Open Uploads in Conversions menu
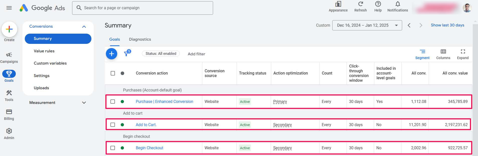This screenshot has width=478, height=156. tap(41, 88)
